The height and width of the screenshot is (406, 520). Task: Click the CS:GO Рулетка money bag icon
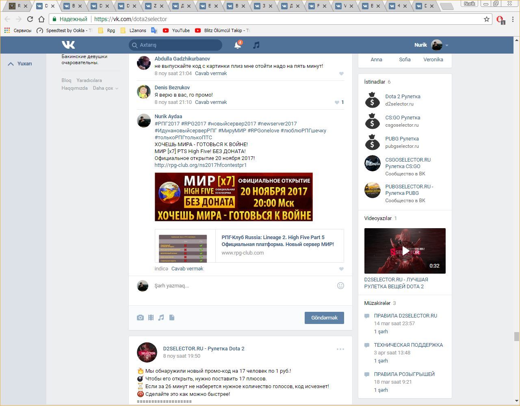click(372, 121)
